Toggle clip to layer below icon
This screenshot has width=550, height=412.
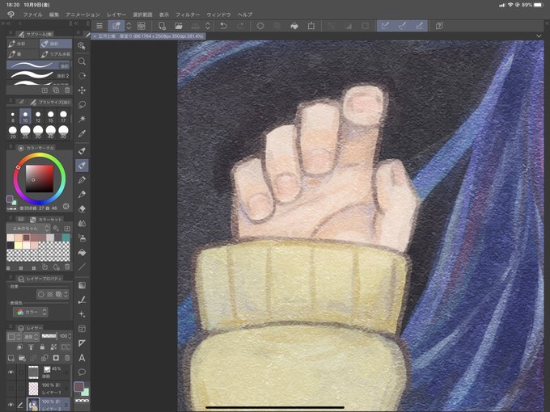[19, 347]
